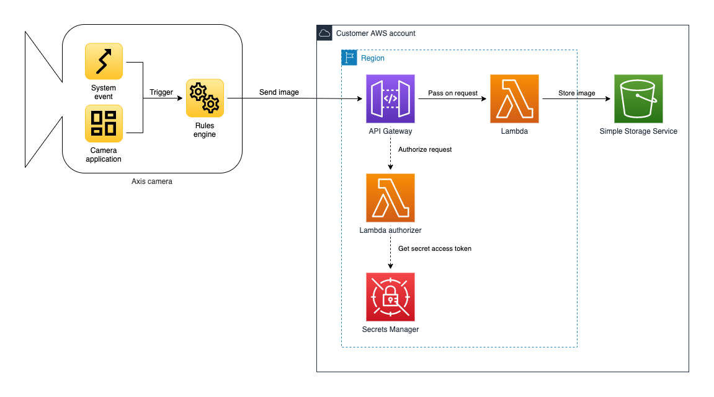Select the Lambda authorizer icon
This screenshot has width=714, height=397.
click(x=390, y=198)
